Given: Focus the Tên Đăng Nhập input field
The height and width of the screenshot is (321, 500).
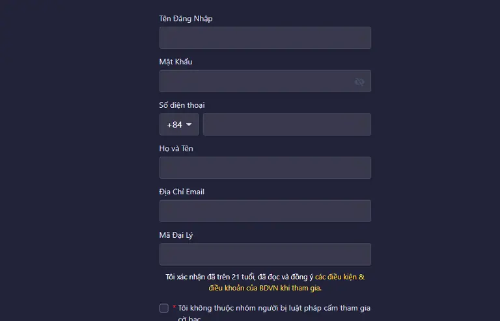Looking at the screenshot, I should point(265,38).
